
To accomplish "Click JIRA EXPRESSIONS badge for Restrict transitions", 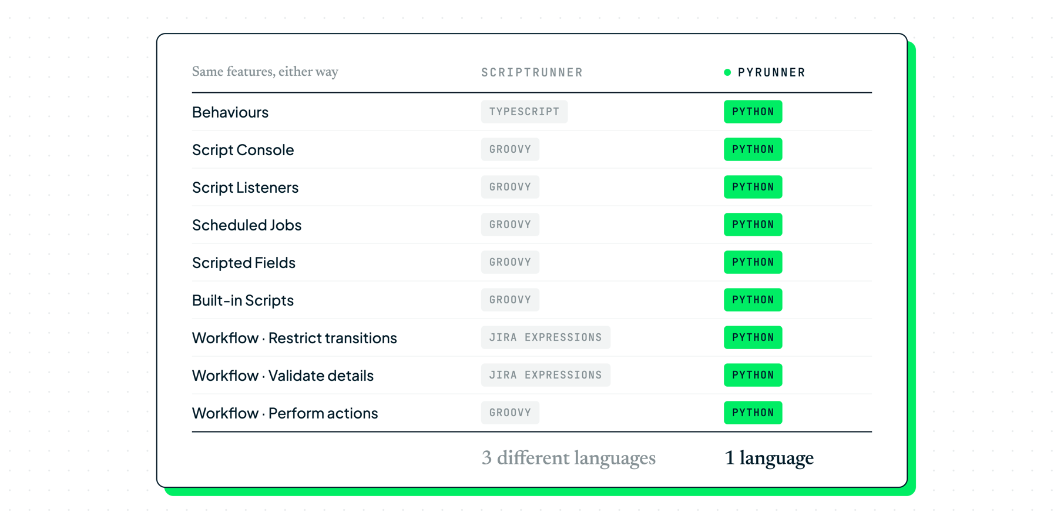I will pyautogui.click(x=546, y=337).
